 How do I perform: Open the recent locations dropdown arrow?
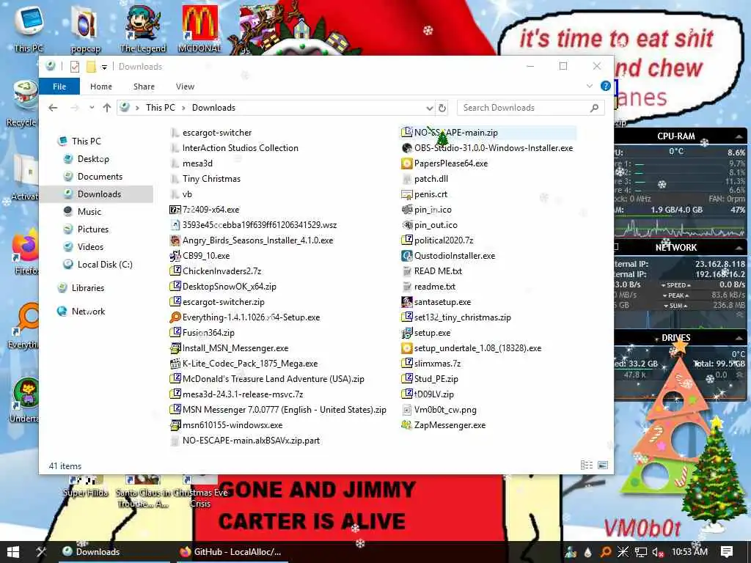pyautogui.click(x=92, y=108)
